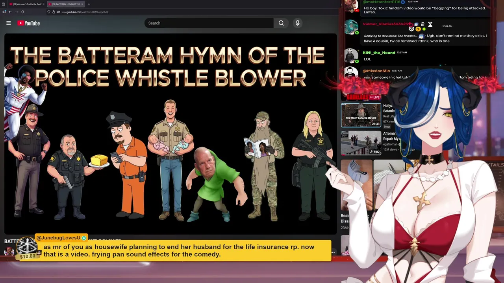
Task: Click the red reply arrow in chat
Action: (x=411, y=24)
